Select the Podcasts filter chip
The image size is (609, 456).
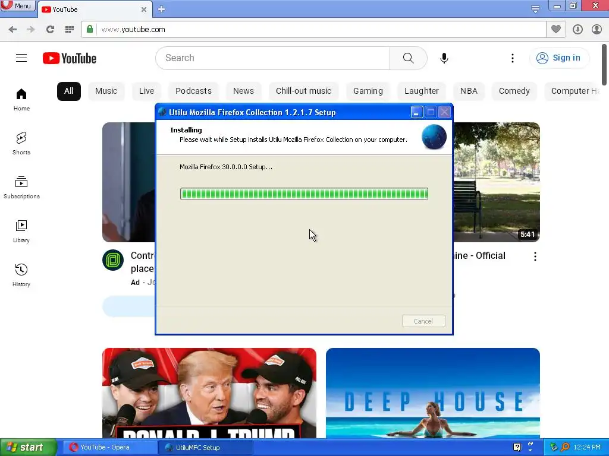coord(193,91)
